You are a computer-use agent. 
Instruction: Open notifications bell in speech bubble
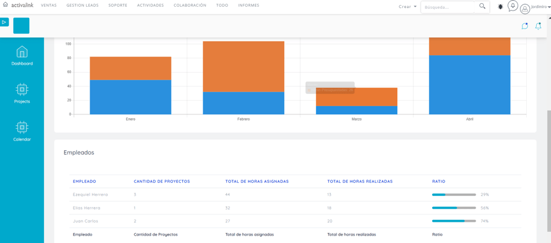(512, 6)
